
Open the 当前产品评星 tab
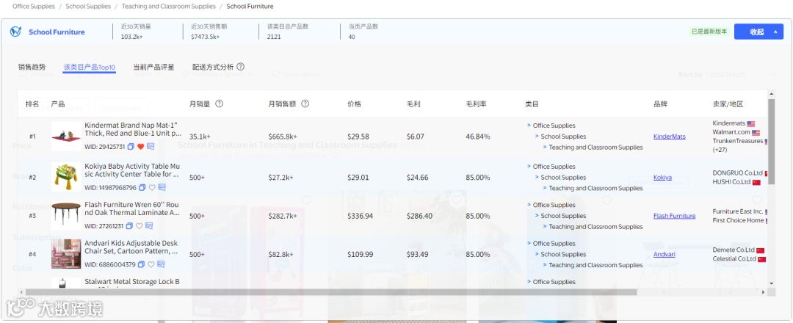153,68
